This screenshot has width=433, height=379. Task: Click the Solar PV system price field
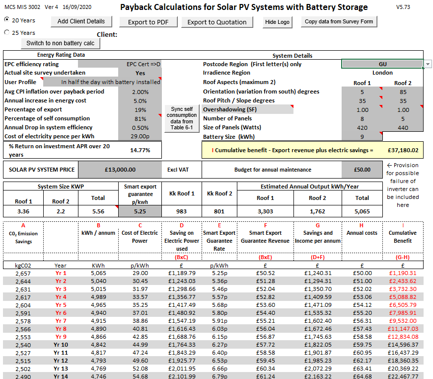[x=120, y=170]
